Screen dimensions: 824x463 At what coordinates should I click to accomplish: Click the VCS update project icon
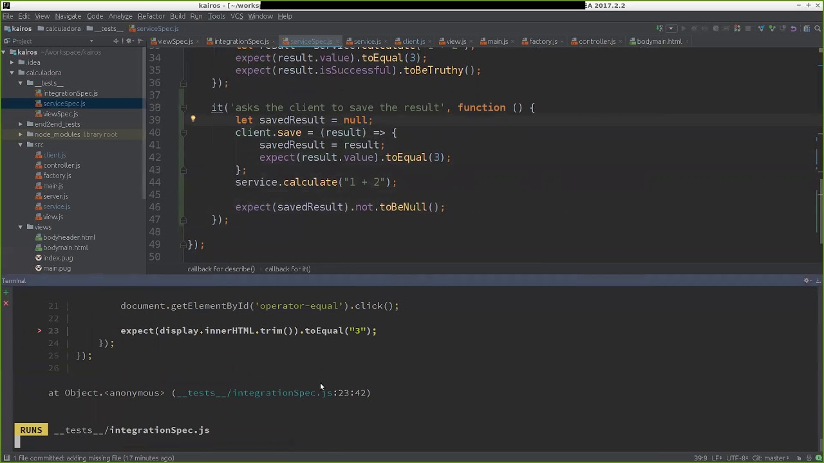coord(762,28)
